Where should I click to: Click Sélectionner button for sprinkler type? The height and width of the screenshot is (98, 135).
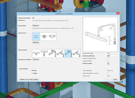pyautogui.click(x=36, y=26)
